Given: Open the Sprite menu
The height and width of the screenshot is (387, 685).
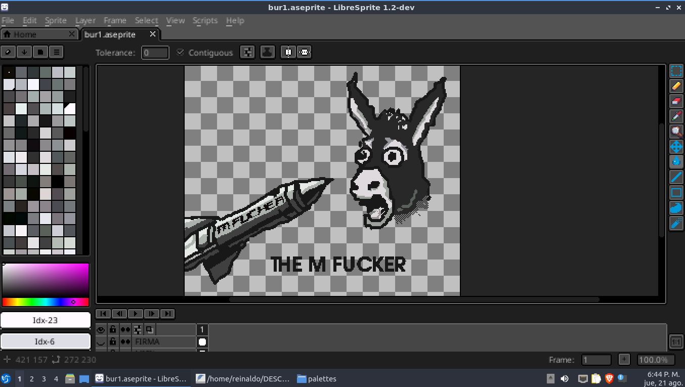Looking at the screenshot, I should (56, 21).
